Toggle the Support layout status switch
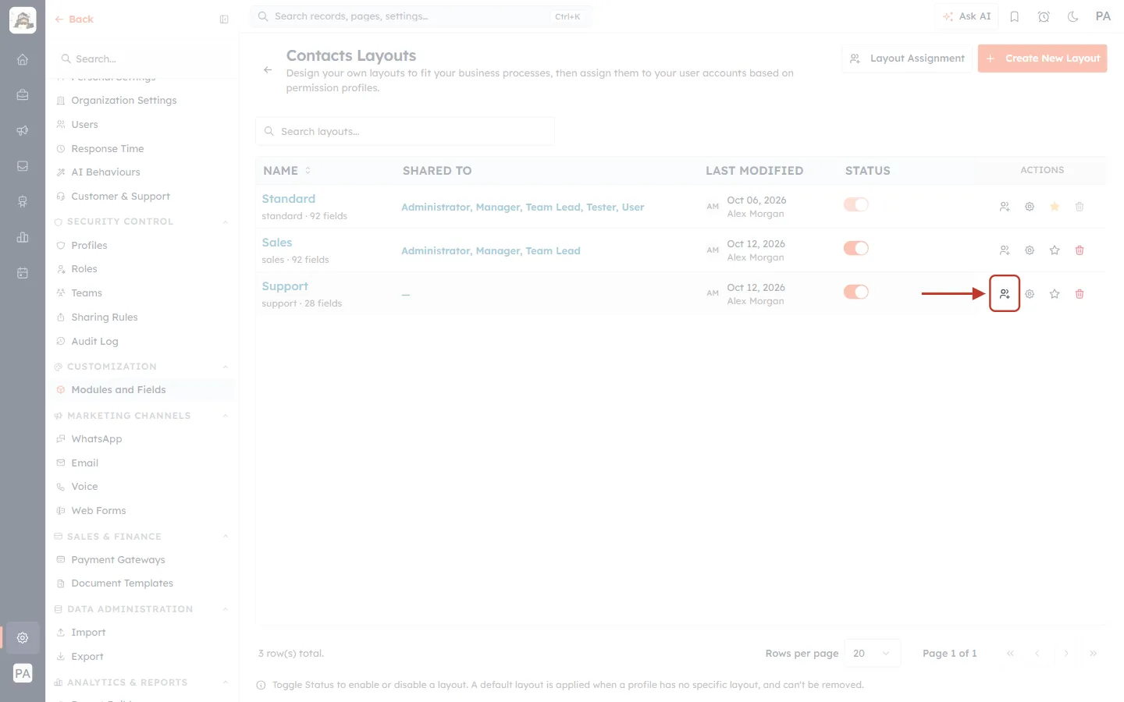 856,292
